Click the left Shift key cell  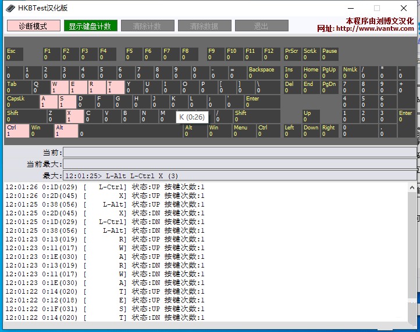tap(26, 116)
